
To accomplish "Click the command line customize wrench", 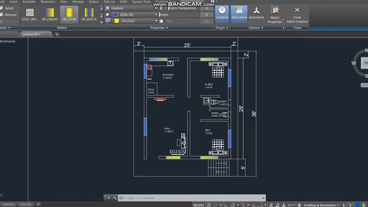I will (114, 198).
